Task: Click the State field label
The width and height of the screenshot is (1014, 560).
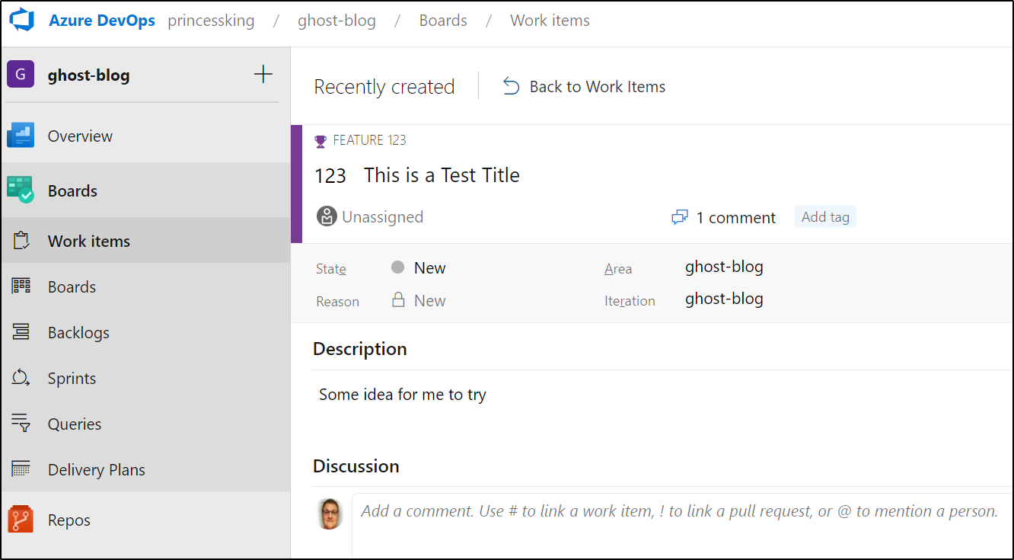Action: tap(331, 269)
